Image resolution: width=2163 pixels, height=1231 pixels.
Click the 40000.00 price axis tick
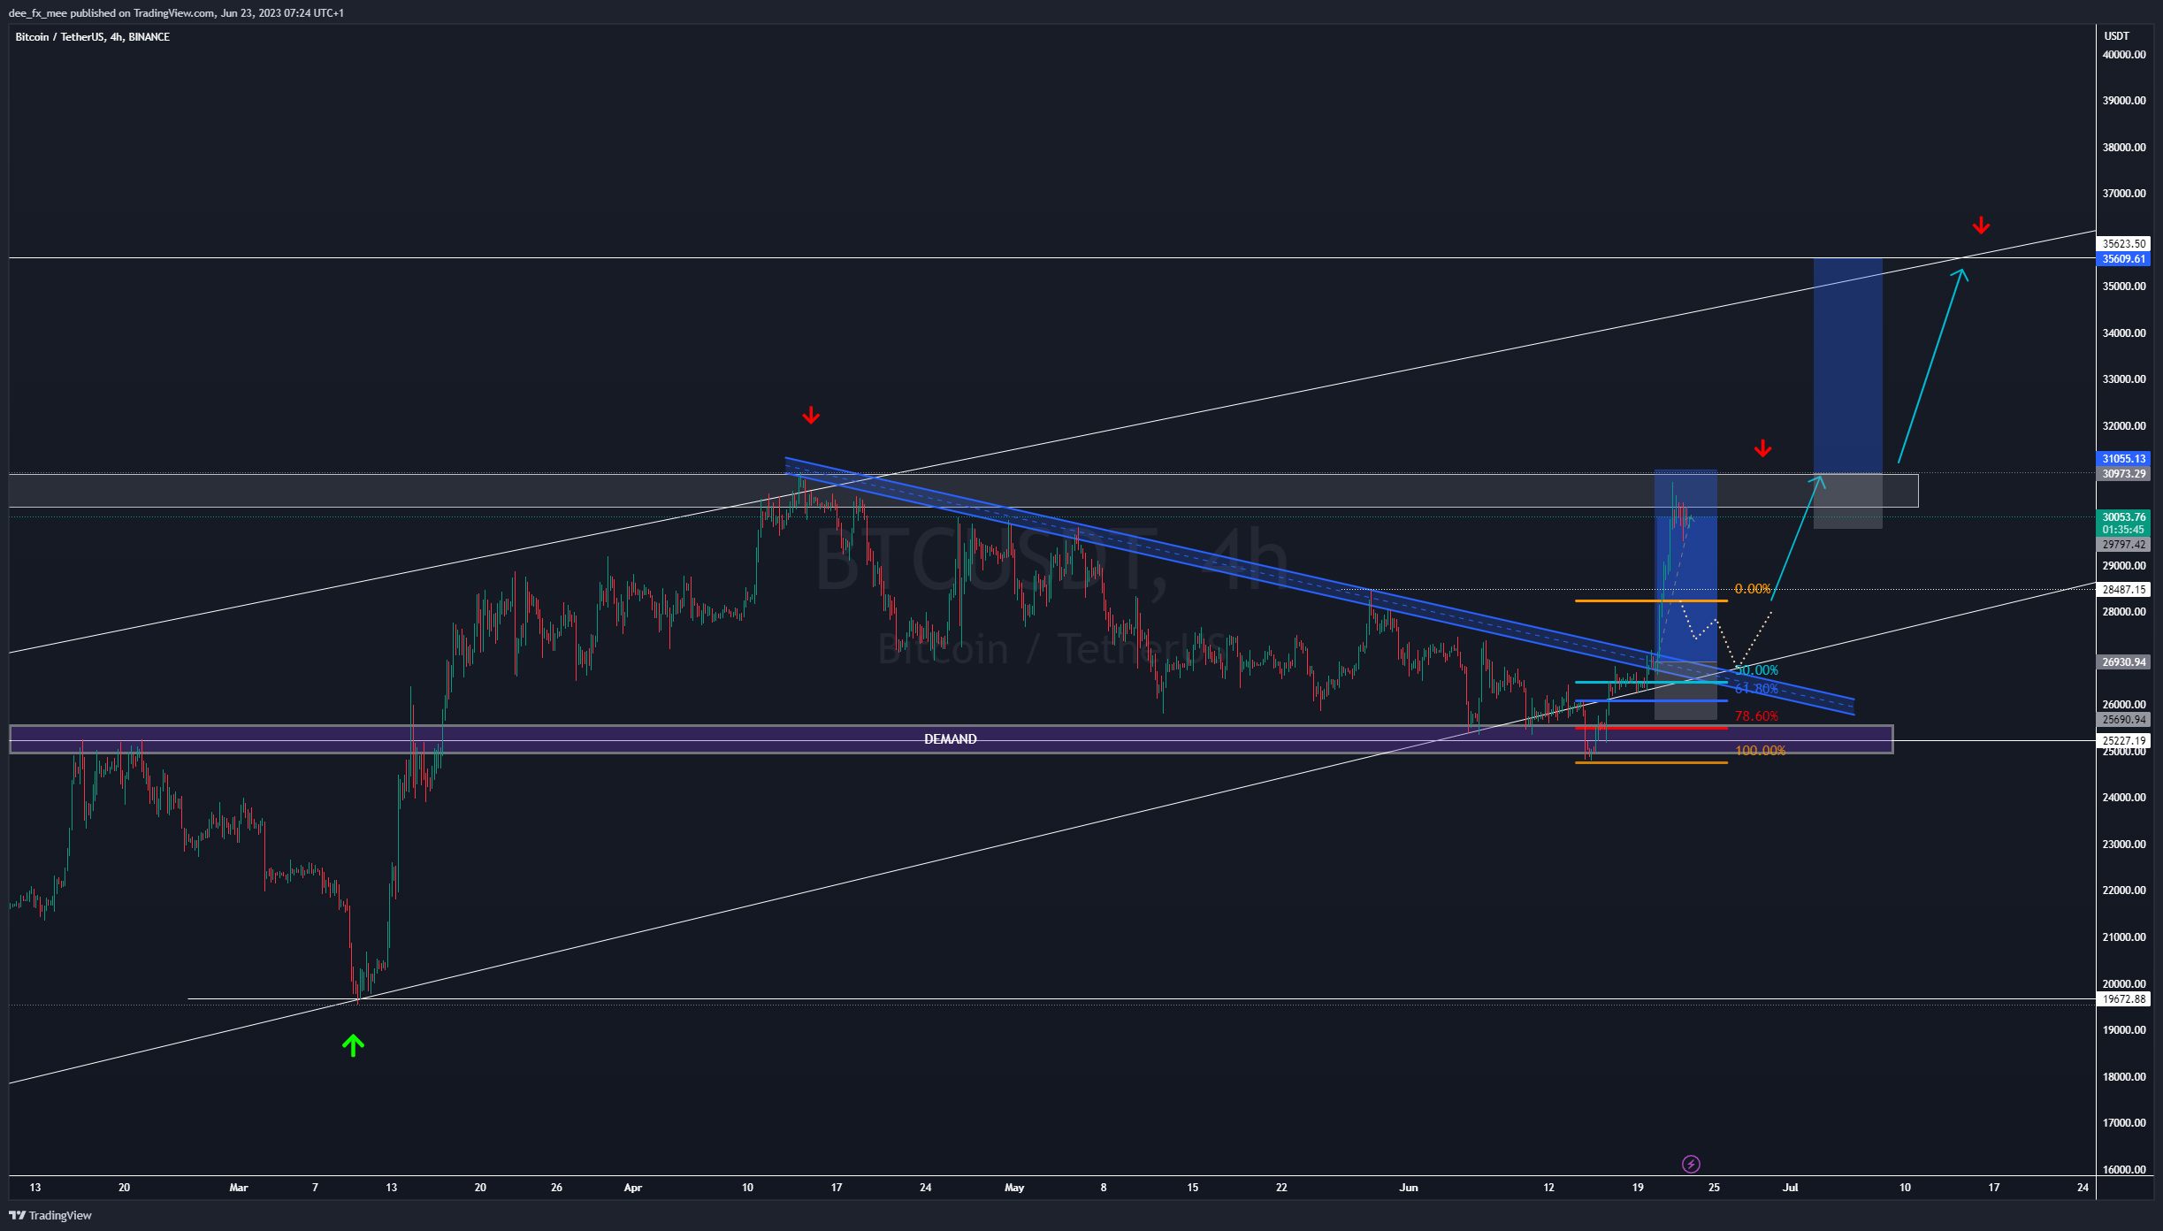[2124, 55]
